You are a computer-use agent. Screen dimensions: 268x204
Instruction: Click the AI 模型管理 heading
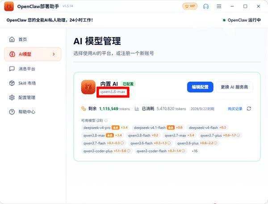click(97, 41)
